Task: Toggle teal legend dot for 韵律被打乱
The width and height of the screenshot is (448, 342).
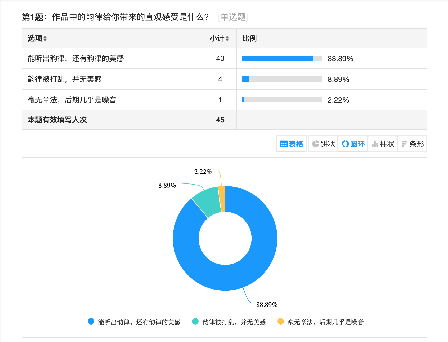Action: [x=195, y=322]
